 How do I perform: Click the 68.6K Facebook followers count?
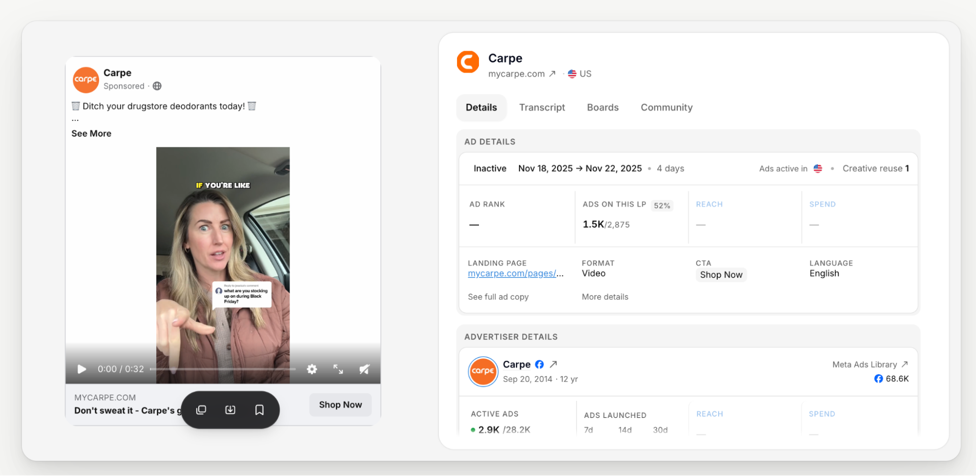point(892,378)
